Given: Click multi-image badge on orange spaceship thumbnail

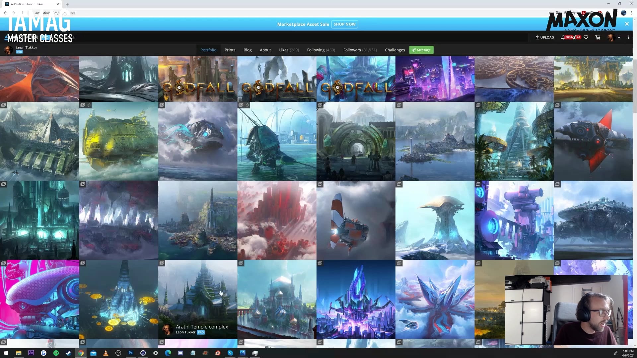Looking at the screenshot, I should 320,184.
